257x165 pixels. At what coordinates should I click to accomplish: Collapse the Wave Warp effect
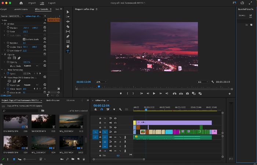(2, 77)
